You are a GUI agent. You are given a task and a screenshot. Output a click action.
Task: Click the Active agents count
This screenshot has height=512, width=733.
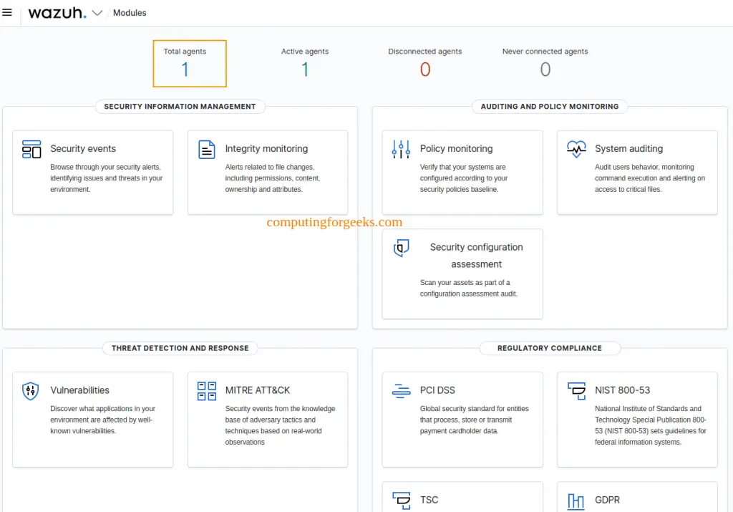pos(305,69)
